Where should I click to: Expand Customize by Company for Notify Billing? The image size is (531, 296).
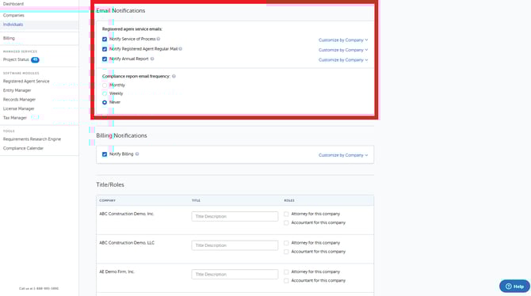pyautogui.click(x=343, y=155)
